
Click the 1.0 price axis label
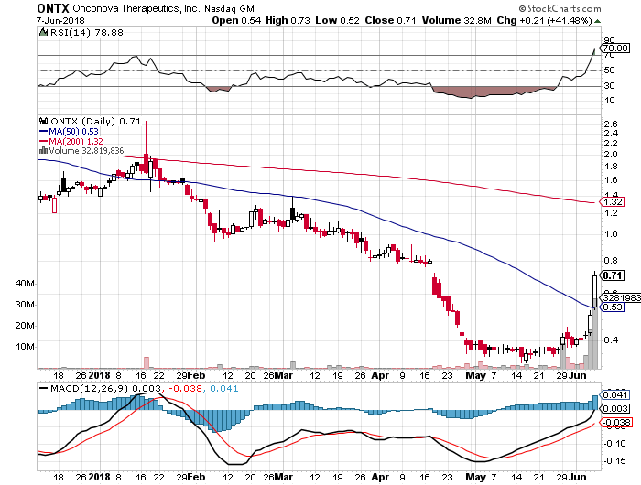[x=611, y=234]
